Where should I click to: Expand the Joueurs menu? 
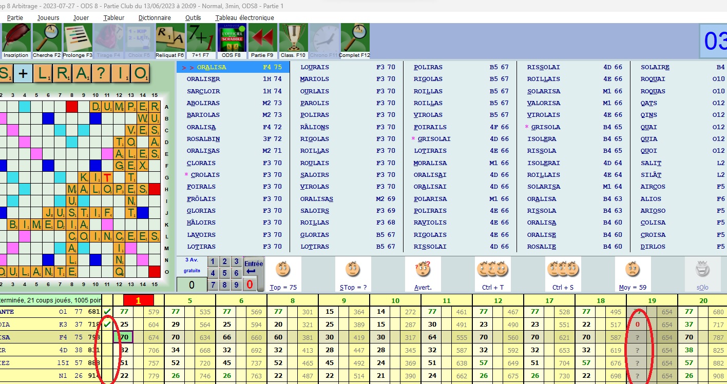[x=48, y=17]
